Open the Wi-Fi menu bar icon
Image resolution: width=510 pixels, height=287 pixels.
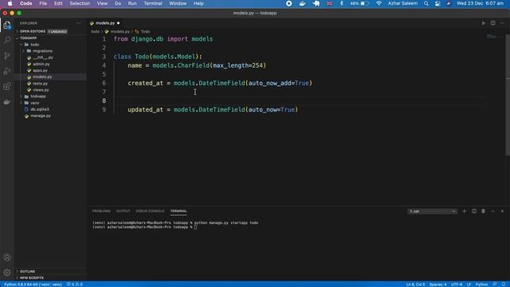click(x=379, y=3)
